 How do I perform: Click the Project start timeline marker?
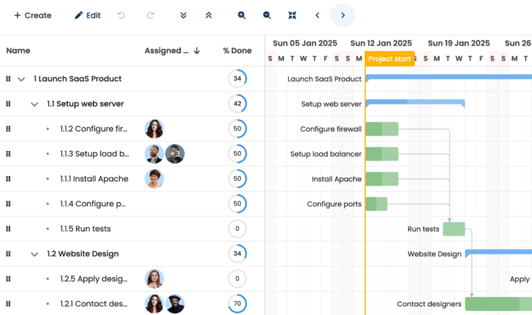coord(389,59)
